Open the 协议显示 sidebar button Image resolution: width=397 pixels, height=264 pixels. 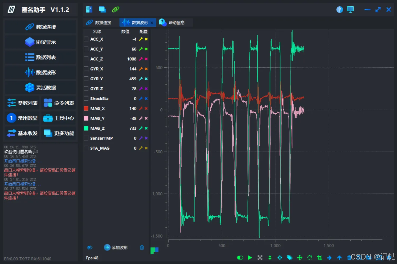coord(40,42)
